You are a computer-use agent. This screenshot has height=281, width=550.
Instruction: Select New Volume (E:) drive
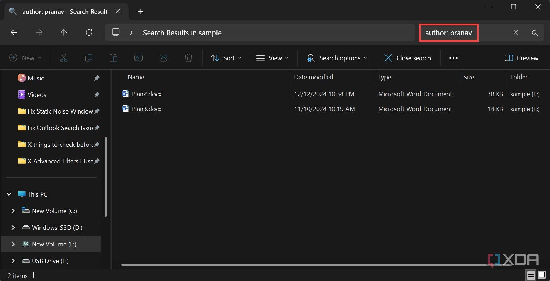[54, 244]
